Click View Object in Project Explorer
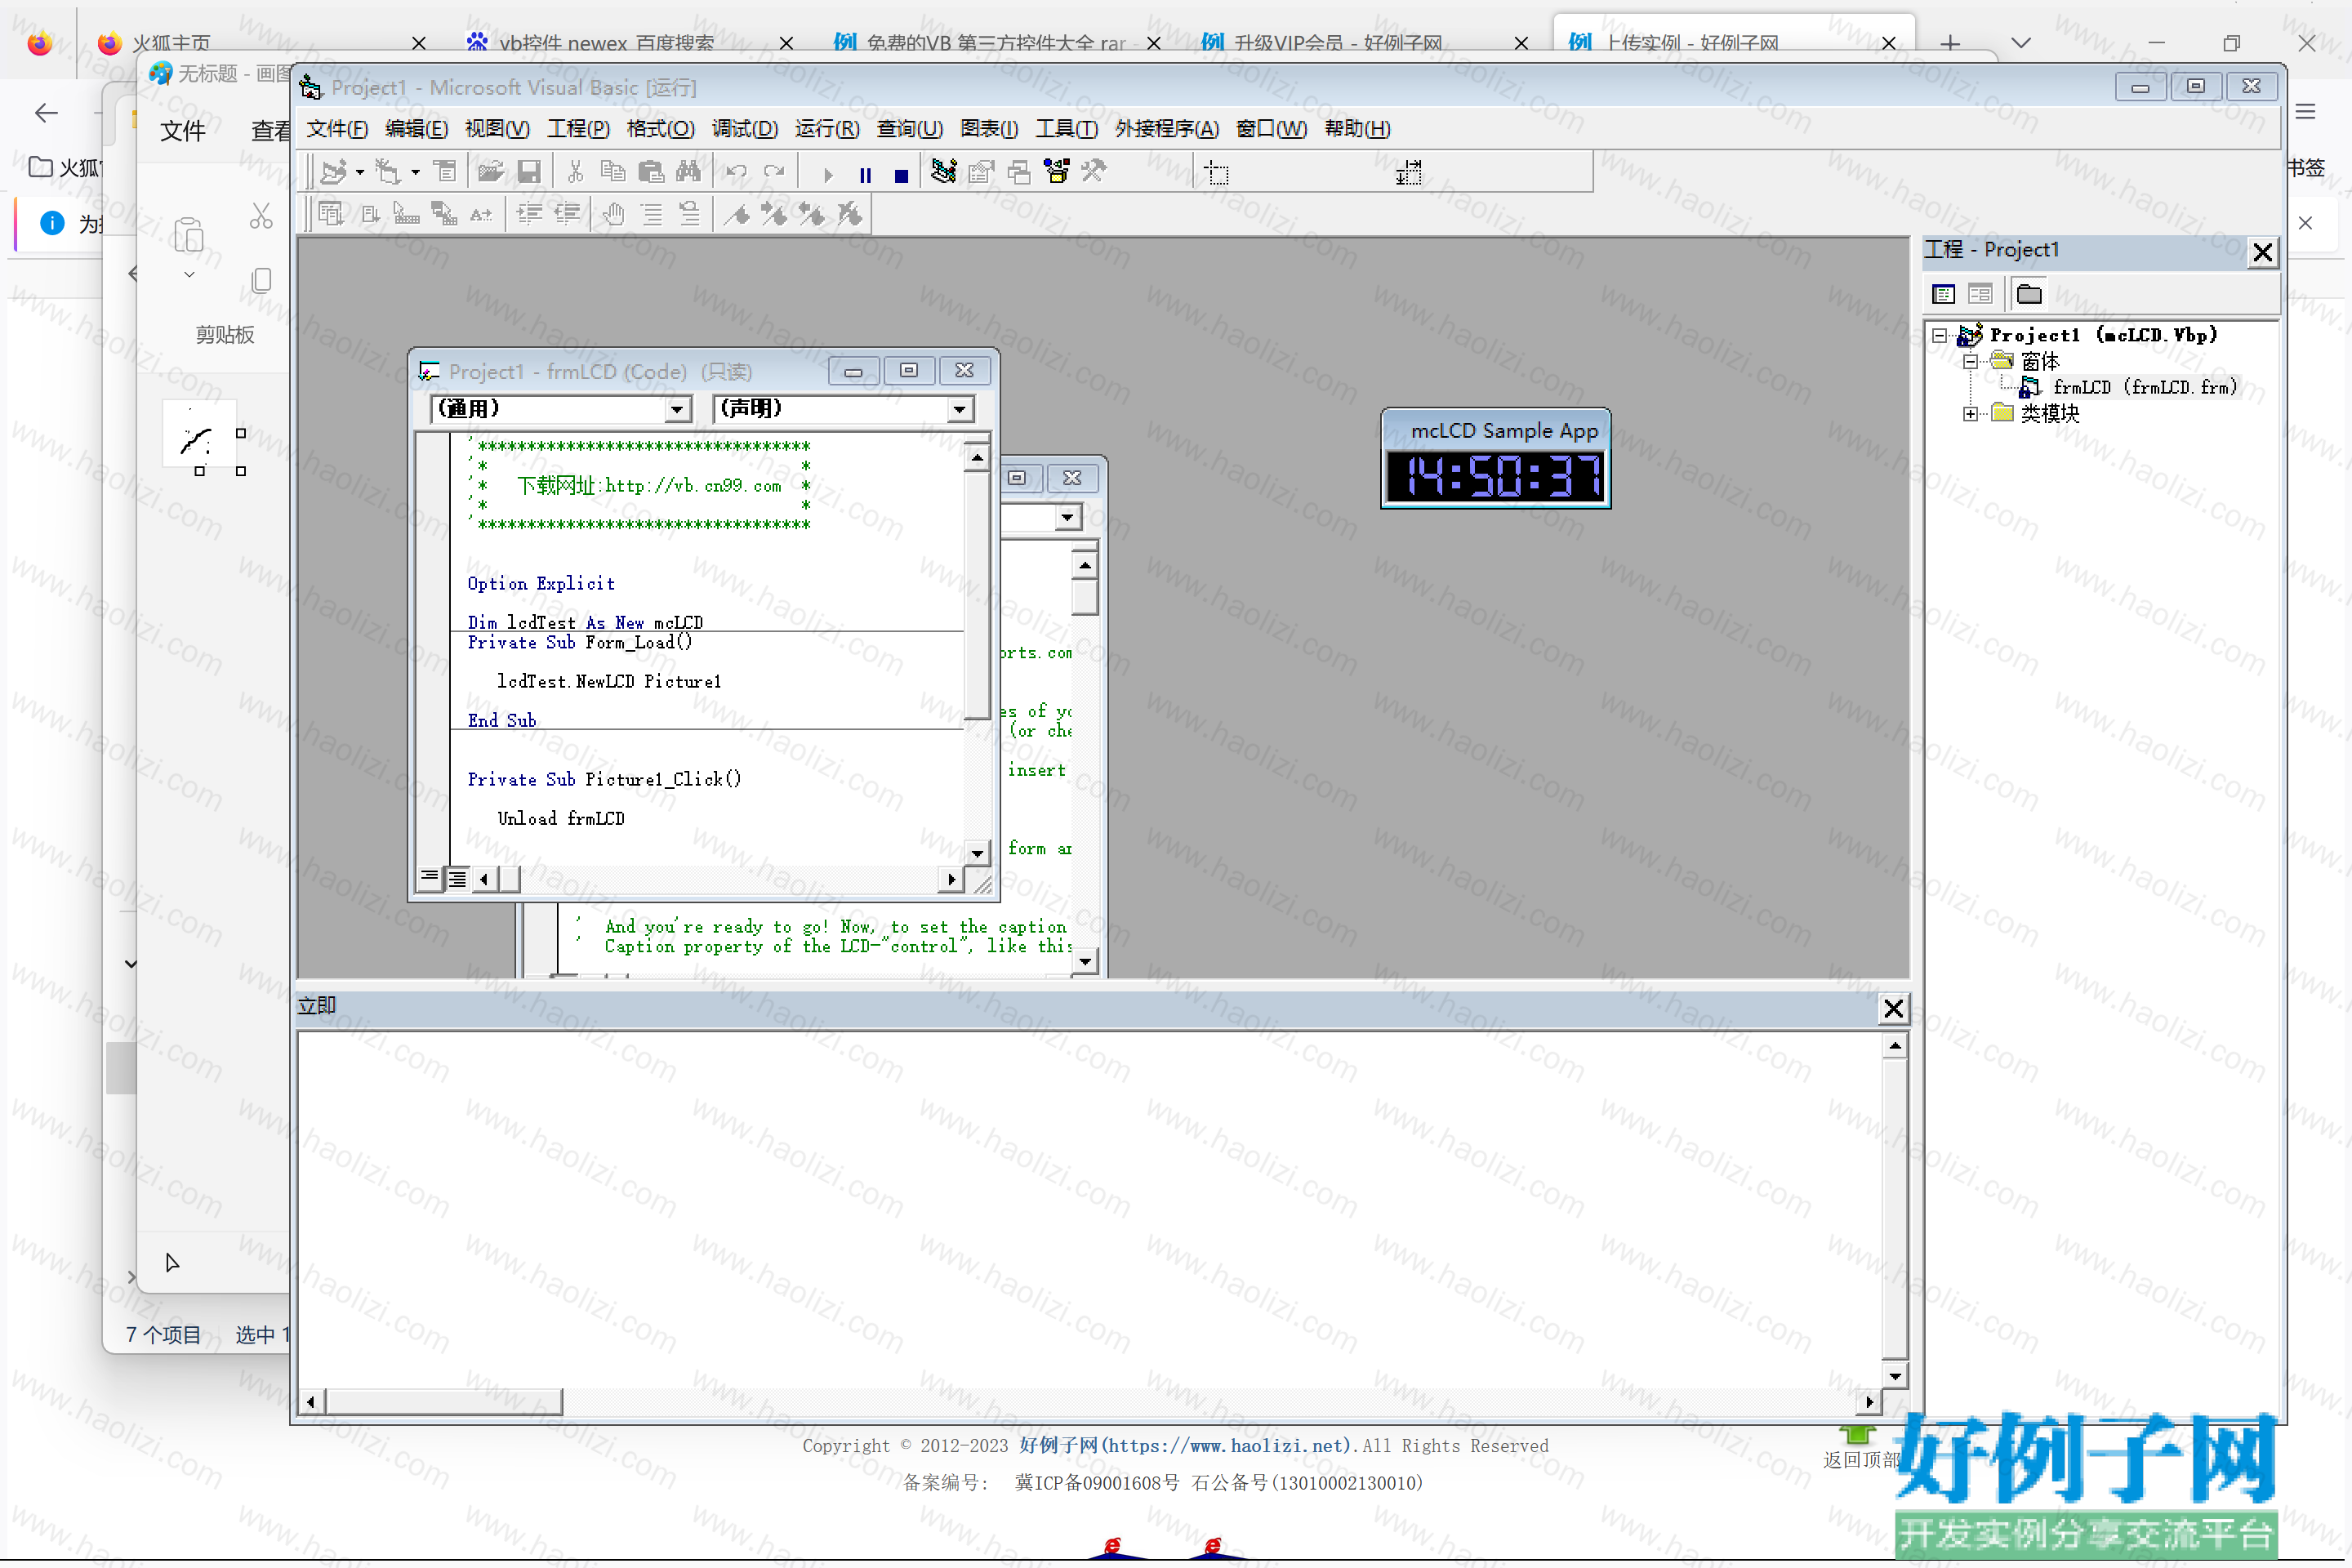2352x1568 pixels. point(1980,294)
